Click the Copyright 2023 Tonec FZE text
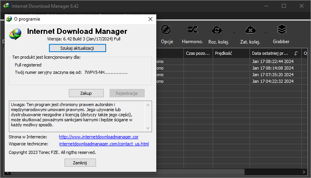This screenshot has width=311, height=178. (52, 152)
